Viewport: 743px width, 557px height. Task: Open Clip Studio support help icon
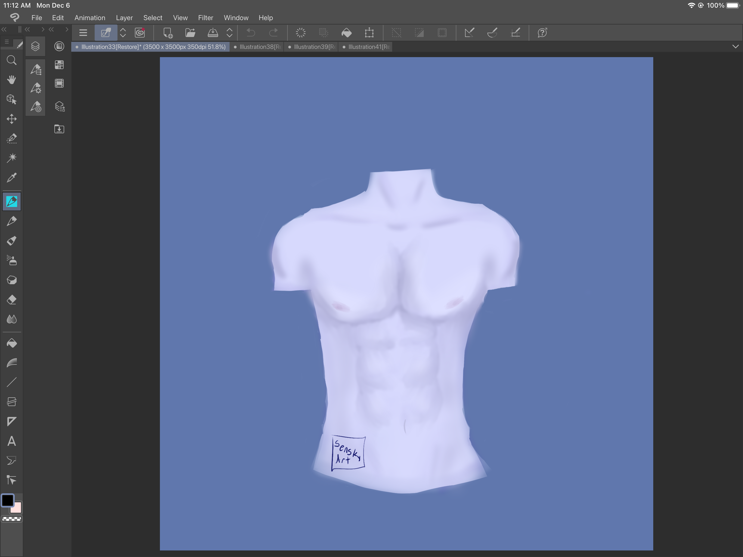[543, 33]
